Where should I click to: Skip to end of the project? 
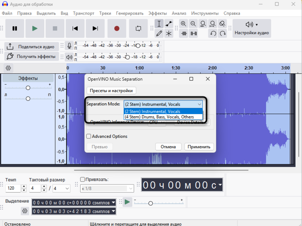[x=95, y=29]
